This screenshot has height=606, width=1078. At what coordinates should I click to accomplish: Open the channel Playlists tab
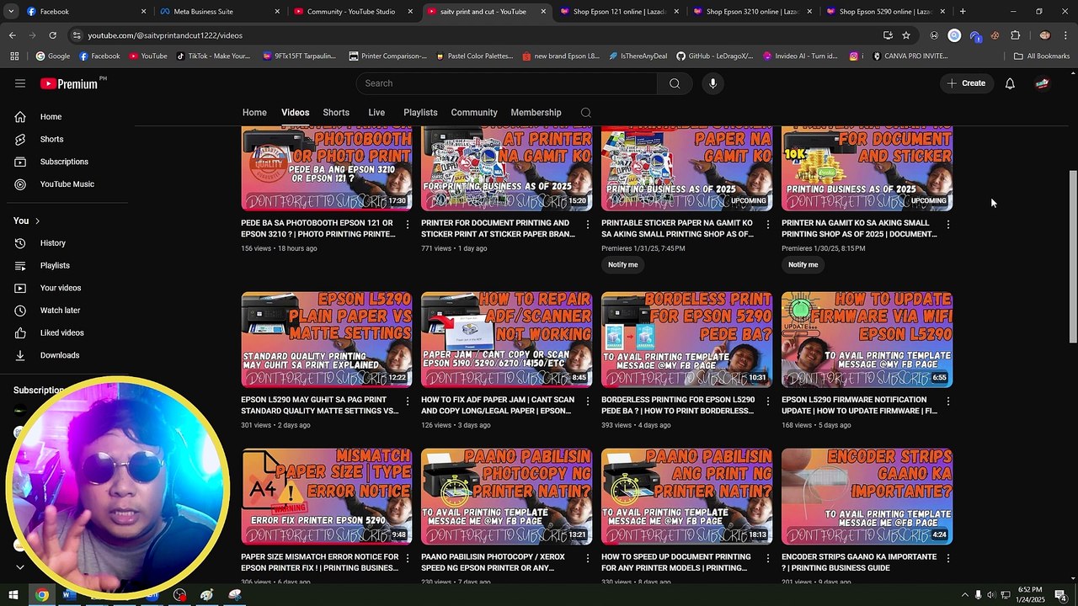pyautogui.click(x=420, y=113)
